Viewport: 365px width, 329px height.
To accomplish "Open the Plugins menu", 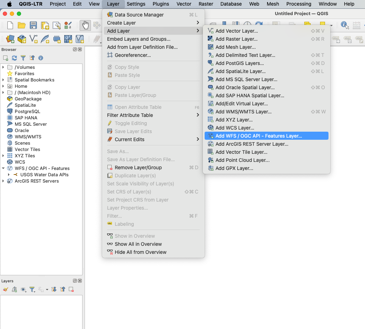I will tap(161, 4).
